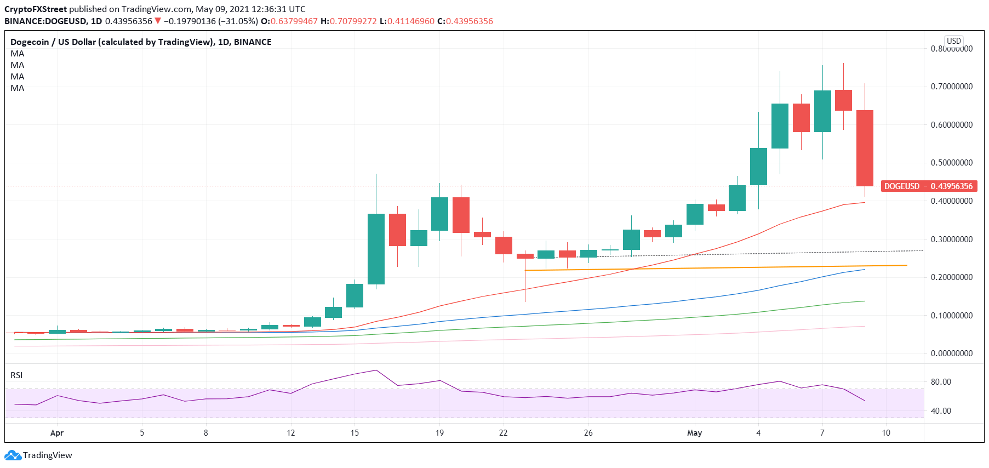Viewport: 989px width, 468px height.
Task: Click the TradingView wordmark at the bottom
Action: click(x=48, y=455)
